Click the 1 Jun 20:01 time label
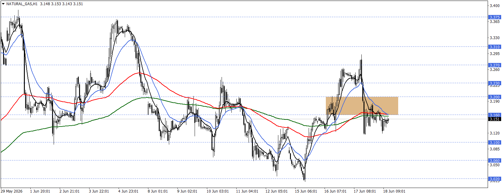This screenshot has height=195, width=503. (x=40, y=191)
